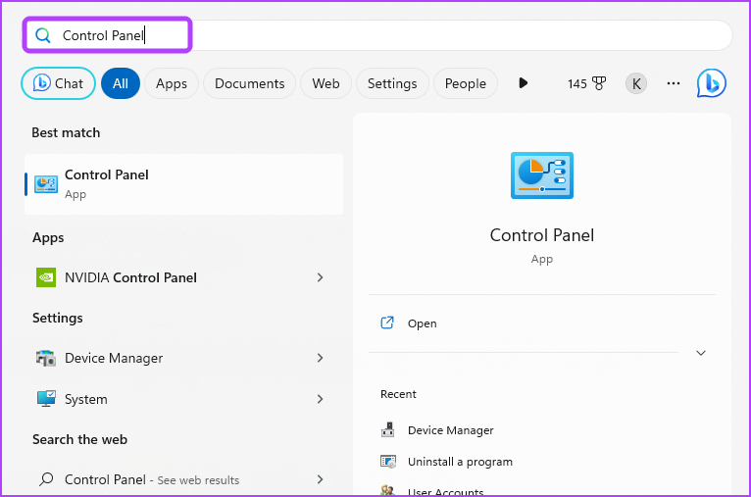
Task: Open recent Uninstall a program entry
Action: point(460,462)
